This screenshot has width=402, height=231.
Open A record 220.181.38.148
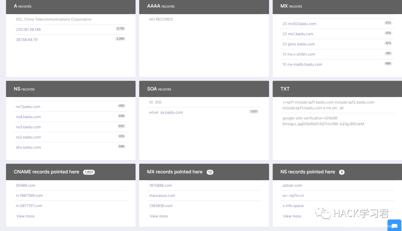[28, 29]
